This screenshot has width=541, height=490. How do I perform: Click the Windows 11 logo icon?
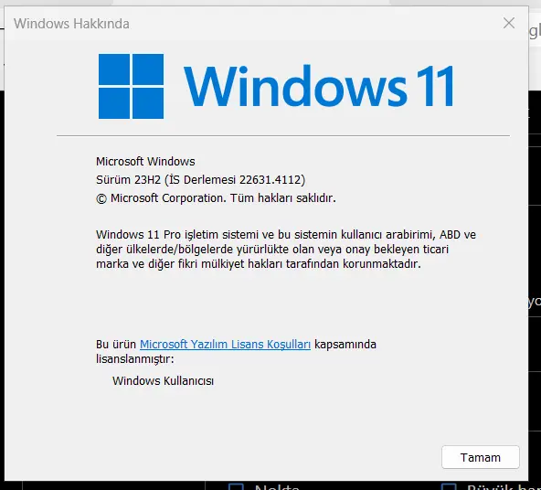131,86
